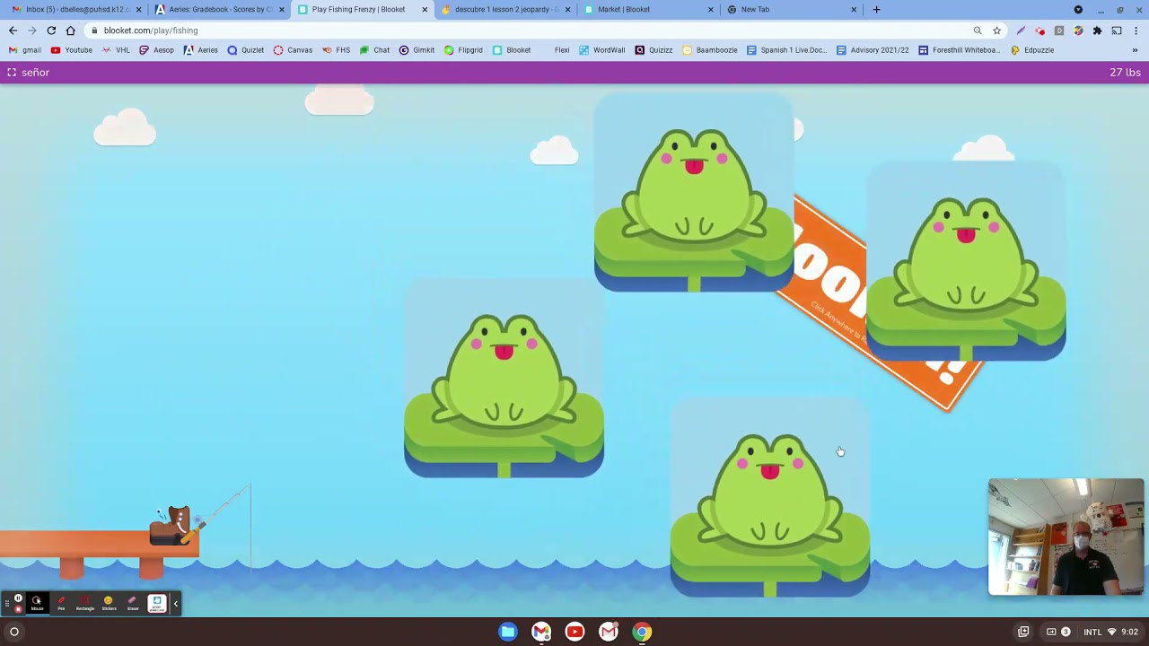Bookmark this page with the star
Screen dimensions: 1149x646
(x=996, y=31)
